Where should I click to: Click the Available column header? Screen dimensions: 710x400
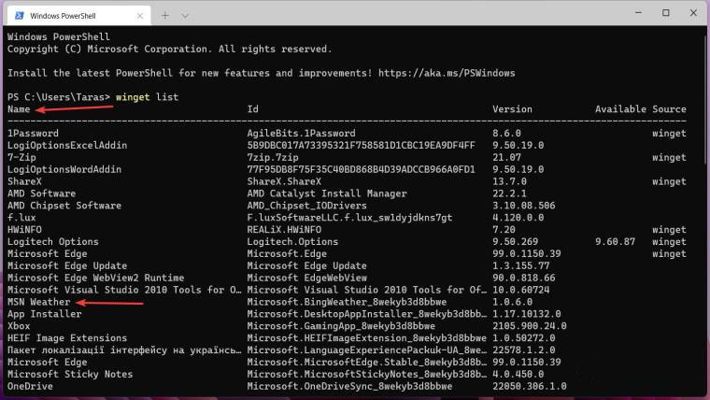(619, 109)
